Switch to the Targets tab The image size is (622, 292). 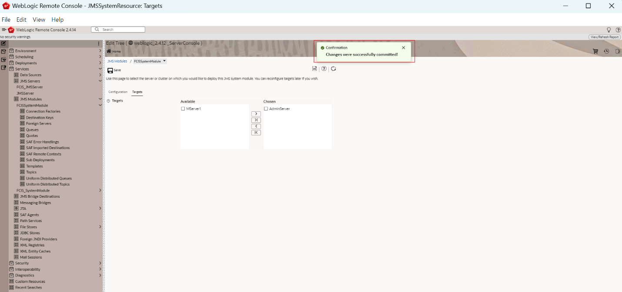pyautogui.click(x=137, y=92)
